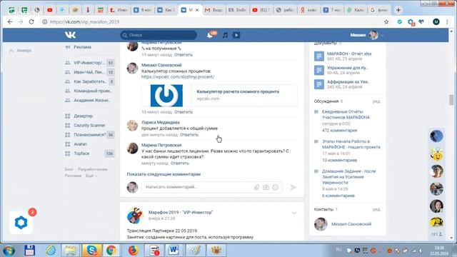Launch Firefox from the taskbar
457x257 pixels.
133,251
